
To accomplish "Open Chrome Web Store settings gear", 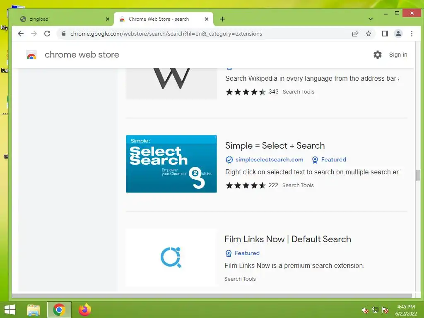I will coord(378,55).
